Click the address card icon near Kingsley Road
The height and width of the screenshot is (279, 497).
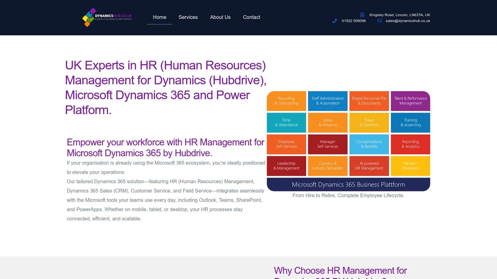point(362,15)
